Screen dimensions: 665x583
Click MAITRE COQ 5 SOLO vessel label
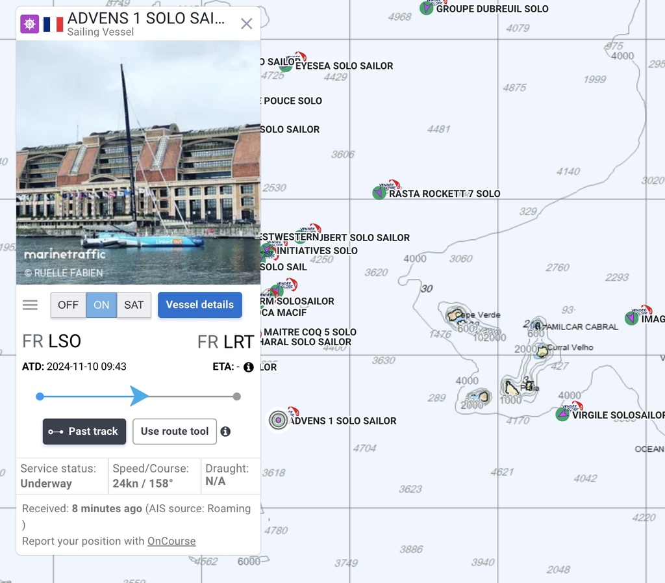[310, 332]
